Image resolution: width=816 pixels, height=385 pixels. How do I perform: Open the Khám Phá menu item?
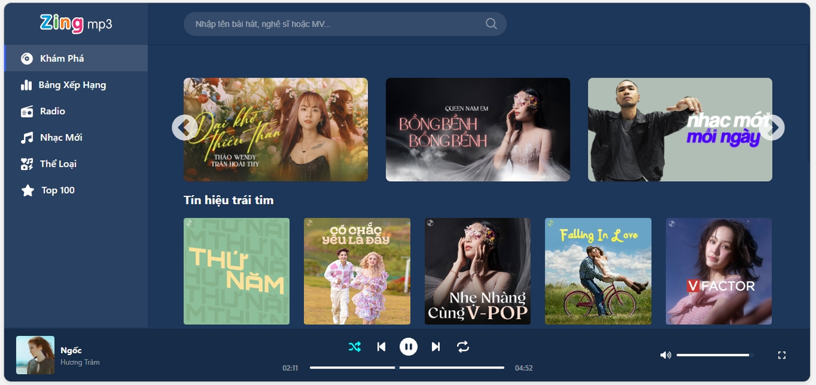75,58
